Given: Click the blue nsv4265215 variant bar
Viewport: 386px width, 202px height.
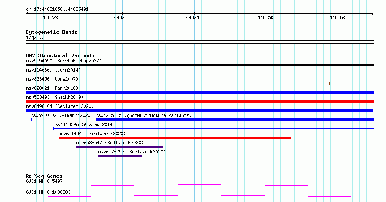Looking at the screenshot, I should (x=235, y=120).
